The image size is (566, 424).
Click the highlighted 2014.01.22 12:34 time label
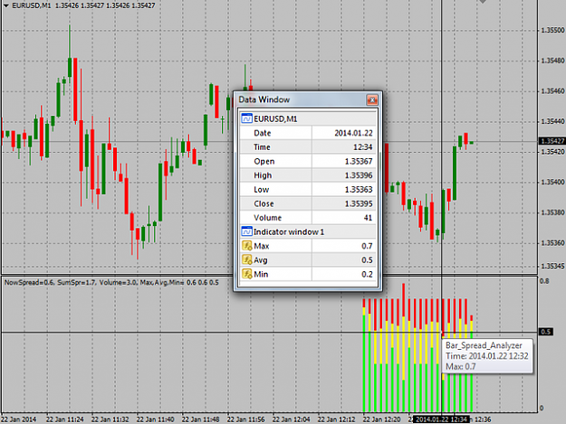(x=442, y=419)
